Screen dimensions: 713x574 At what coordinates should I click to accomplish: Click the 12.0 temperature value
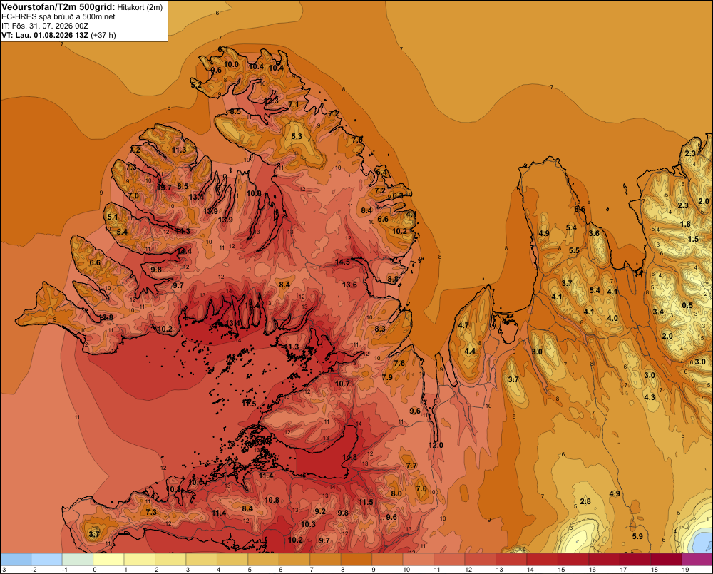click(x=436, y=445)
